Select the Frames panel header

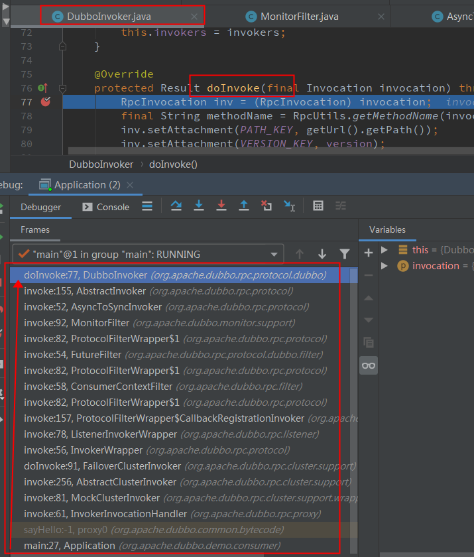34,230
